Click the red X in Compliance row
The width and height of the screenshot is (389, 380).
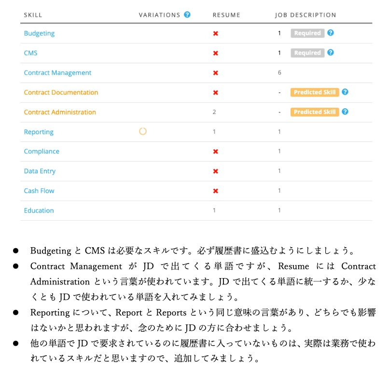tap(215, 152)
